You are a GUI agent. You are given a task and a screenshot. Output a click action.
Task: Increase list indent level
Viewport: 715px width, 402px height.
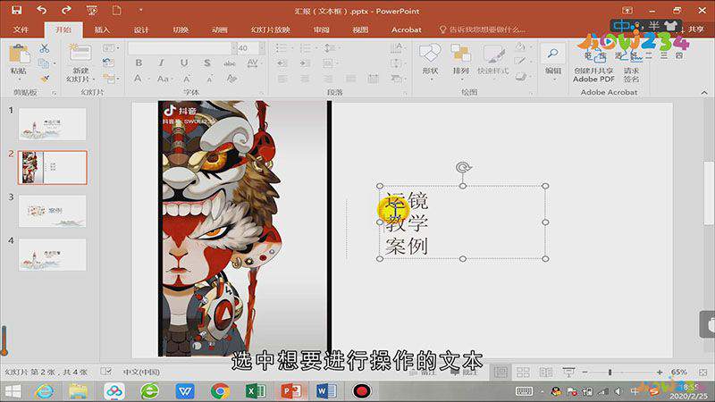click(x=305, y=63)
